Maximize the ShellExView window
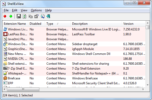152x100 pixels. point(134,3)
